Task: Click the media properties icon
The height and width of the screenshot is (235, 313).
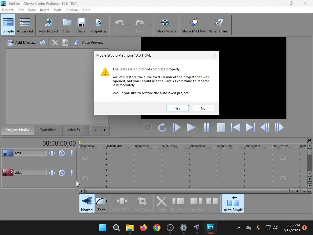Action: tap(65, 42)
